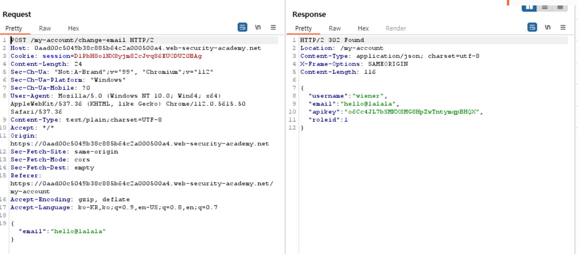Show non-printable characters (\n) in Request panel

pyautogui.click(x=258, y=27)
